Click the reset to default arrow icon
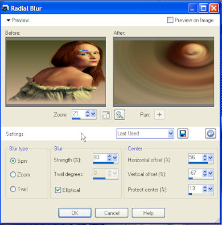The height and width of the screenshot is (225, 222). point(210,134)
